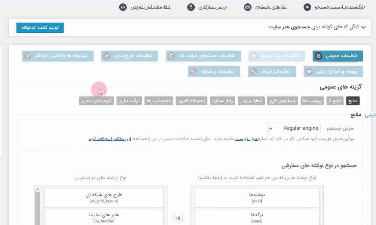Collapse the shortcode header panel chevron
376x225 pixels.
point(363,27)
